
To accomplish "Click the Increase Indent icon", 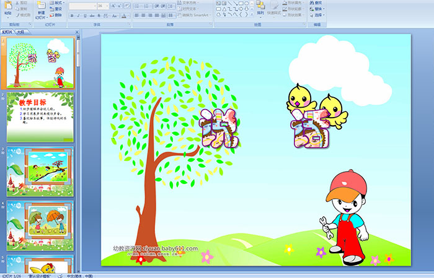I will (163, 6).
